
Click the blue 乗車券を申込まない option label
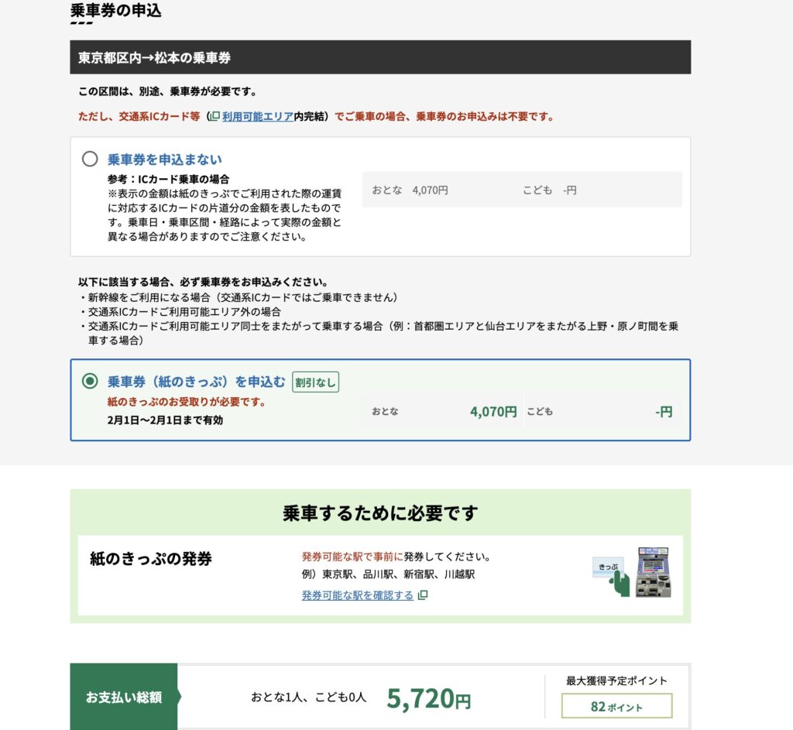[x=164, y=159]
